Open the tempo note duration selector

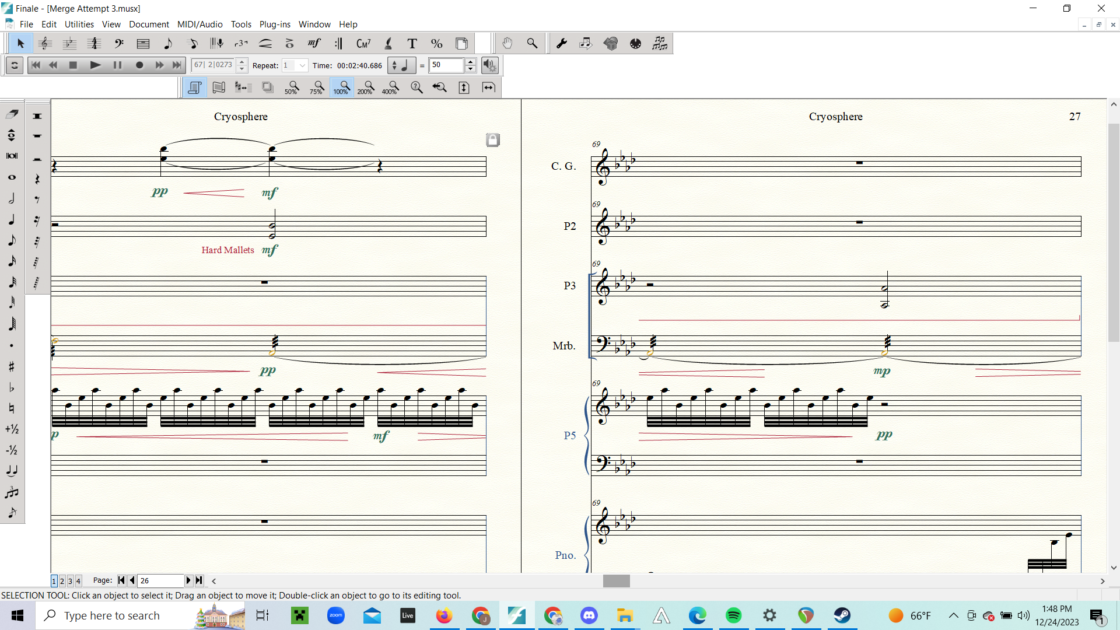click(401, 65)
